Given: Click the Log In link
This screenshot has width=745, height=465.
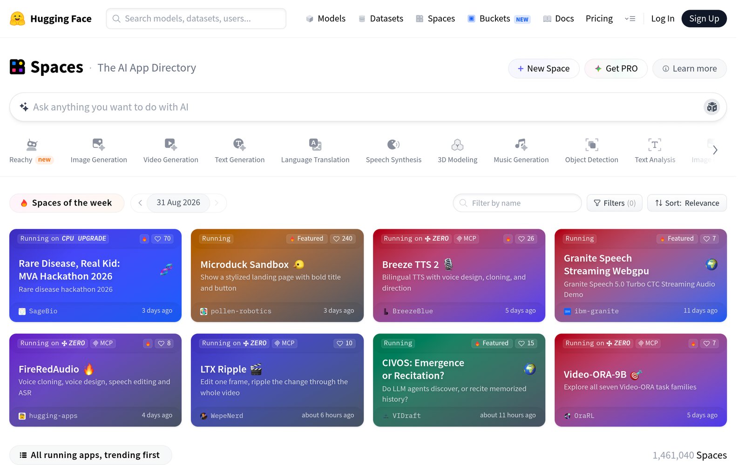Looking at the screenshot, I should point(663,19).
